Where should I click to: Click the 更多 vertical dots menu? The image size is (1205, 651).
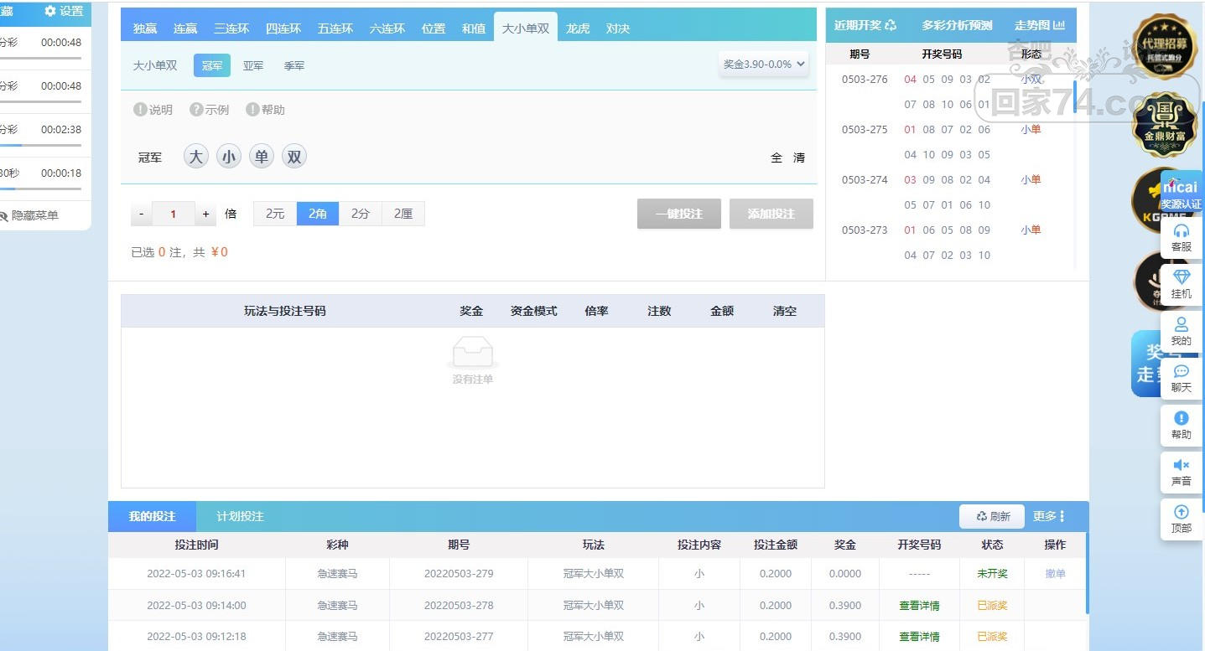1062,516
